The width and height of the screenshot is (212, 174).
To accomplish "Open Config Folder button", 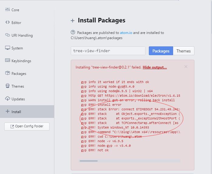I will pyautogui.click(x=27, y=126).
